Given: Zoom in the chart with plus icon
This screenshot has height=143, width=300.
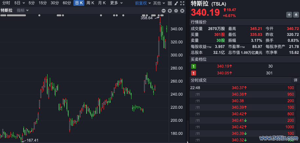Looking at the screenshot, I should pos(170,11).
